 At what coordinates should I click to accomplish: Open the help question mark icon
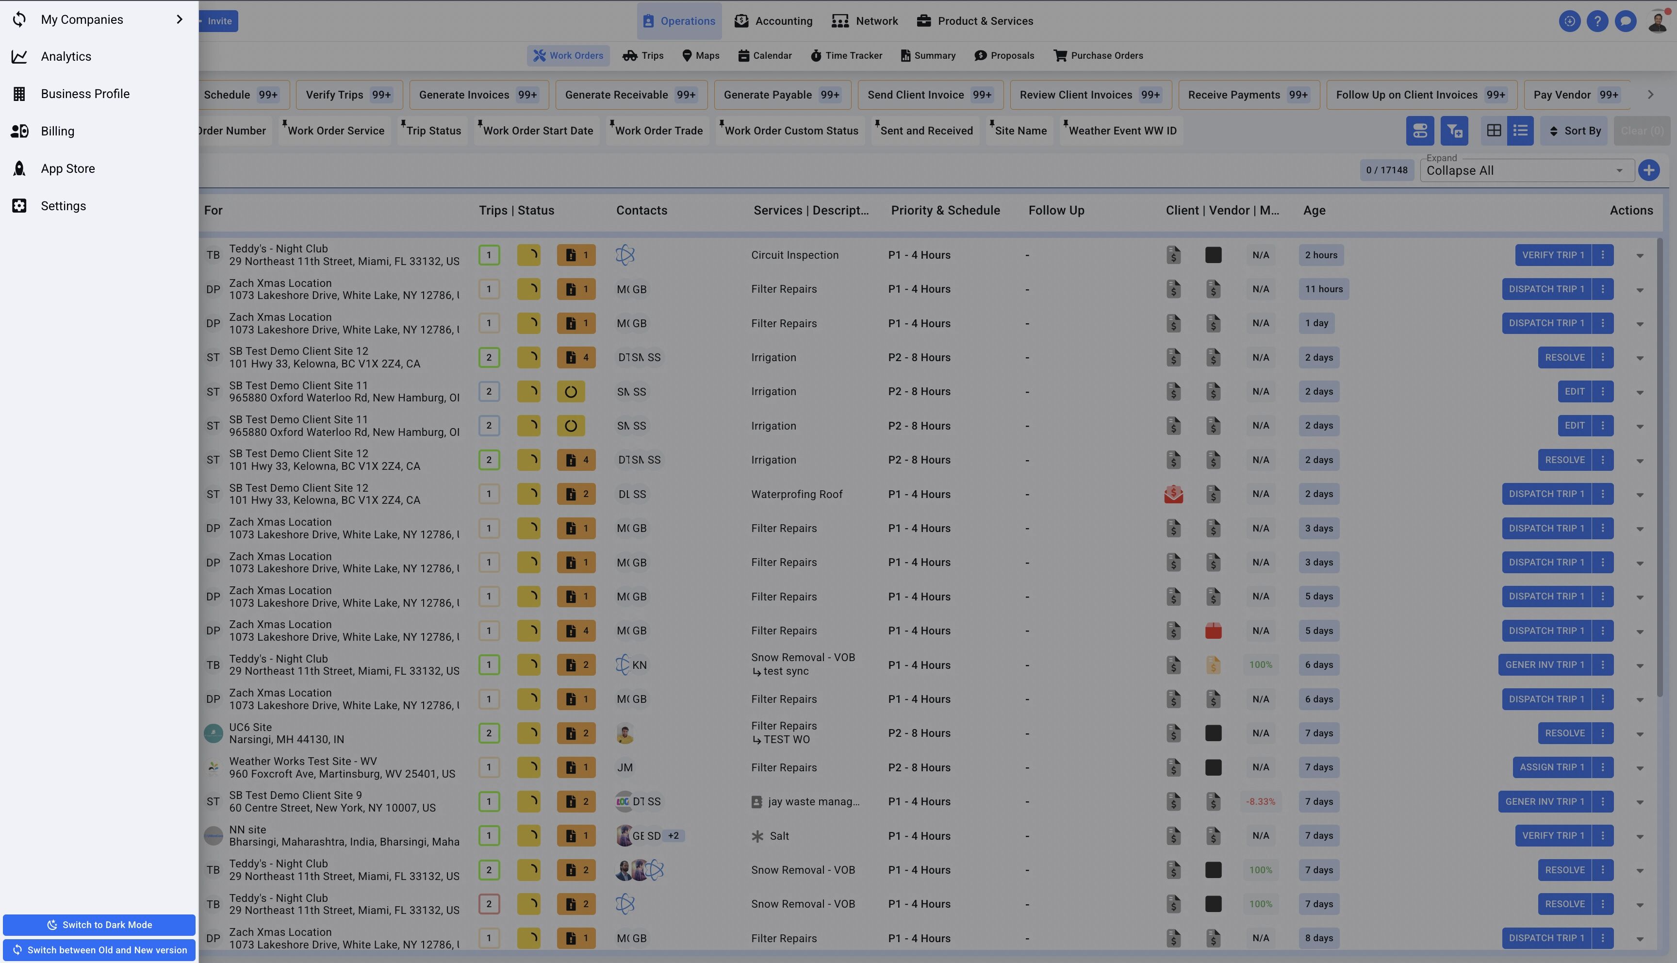tap(1597, 21)
